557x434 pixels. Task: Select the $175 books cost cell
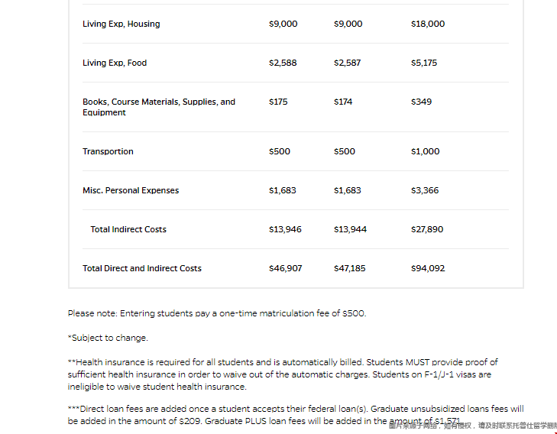[x=278, y=102]
